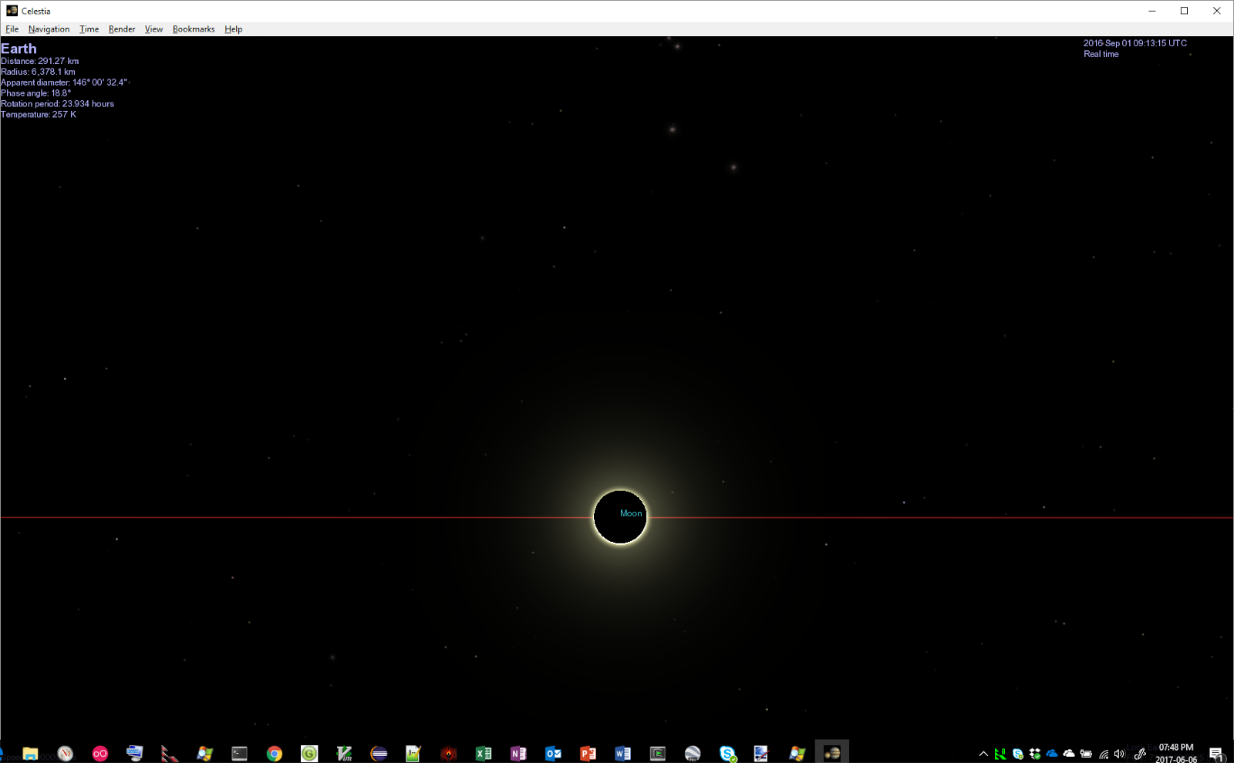Launch PowerPoint from the taskbar
The image size is (1234, 763).
coord(588,753)
